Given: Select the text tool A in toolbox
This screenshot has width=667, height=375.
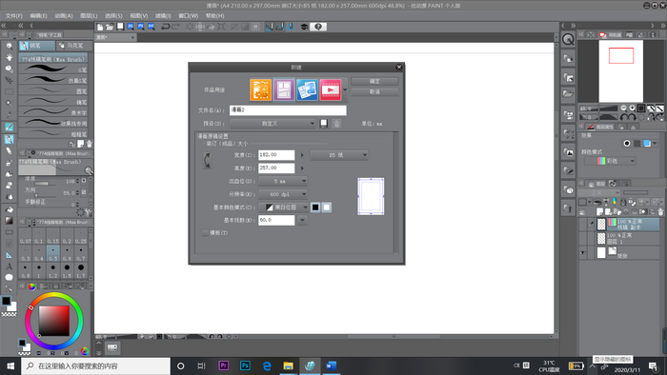Looking at the screenshot, I should coord(9,266).
